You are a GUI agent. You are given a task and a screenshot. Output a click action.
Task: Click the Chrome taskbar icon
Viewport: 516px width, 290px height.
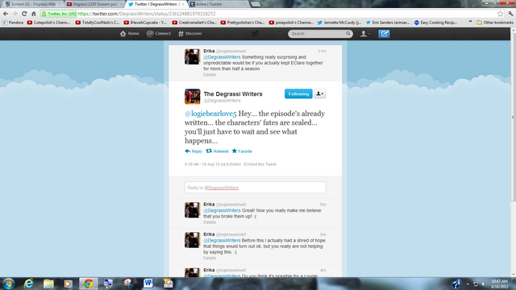[x=88, y=284]
